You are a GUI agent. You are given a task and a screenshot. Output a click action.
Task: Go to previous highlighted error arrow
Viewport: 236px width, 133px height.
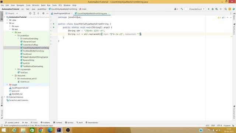point(228,18)
